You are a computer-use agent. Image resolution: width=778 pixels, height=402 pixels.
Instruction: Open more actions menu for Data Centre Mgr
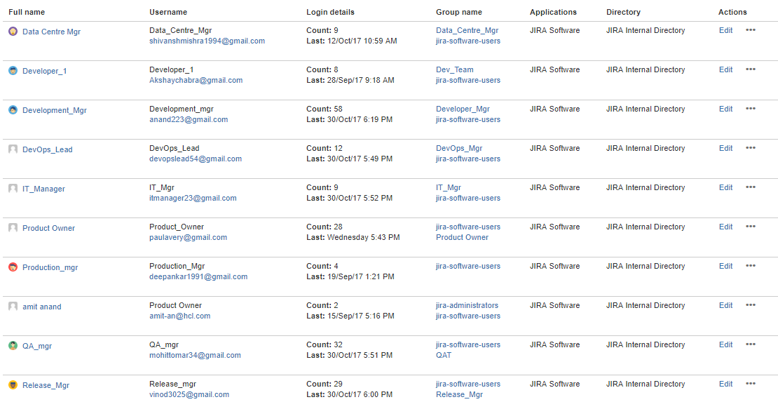click(751, 31)
